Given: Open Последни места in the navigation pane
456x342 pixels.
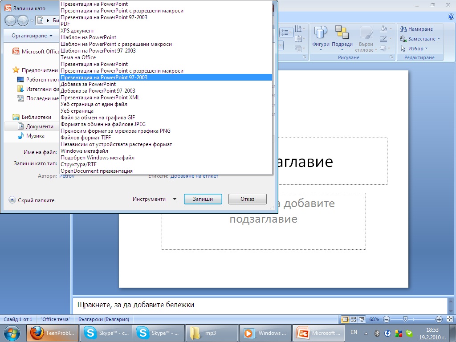Looking at the screenshot, I should [x=38, y=98].
